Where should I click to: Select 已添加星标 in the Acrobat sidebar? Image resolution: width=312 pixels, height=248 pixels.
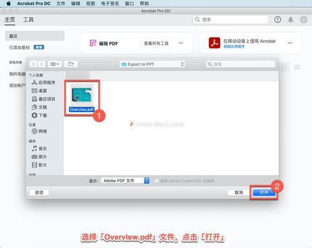click(x=19, y=47)
